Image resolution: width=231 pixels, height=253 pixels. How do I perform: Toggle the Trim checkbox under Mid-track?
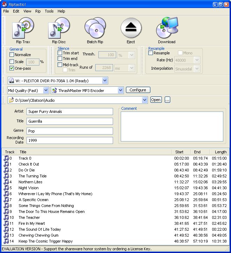point(65,70)
